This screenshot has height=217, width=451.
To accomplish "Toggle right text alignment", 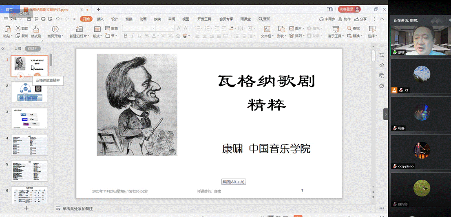I will pyautogui.click(x=211, y=36).
